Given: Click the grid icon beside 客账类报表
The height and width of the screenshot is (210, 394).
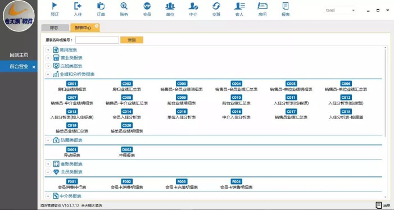Looking at the screenshot, I should (56, 164).
